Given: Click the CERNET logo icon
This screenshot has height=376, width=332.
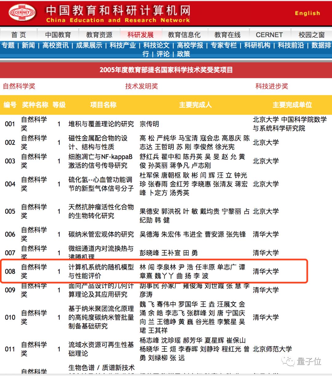Looking at the screenshot, I should (x=22, y=13).
